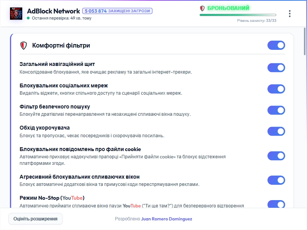This screenshot has width=307, height=230.
Task: Click description starting Автоматично приймати спливаюче вікно
Action: (x=132, y=205)
